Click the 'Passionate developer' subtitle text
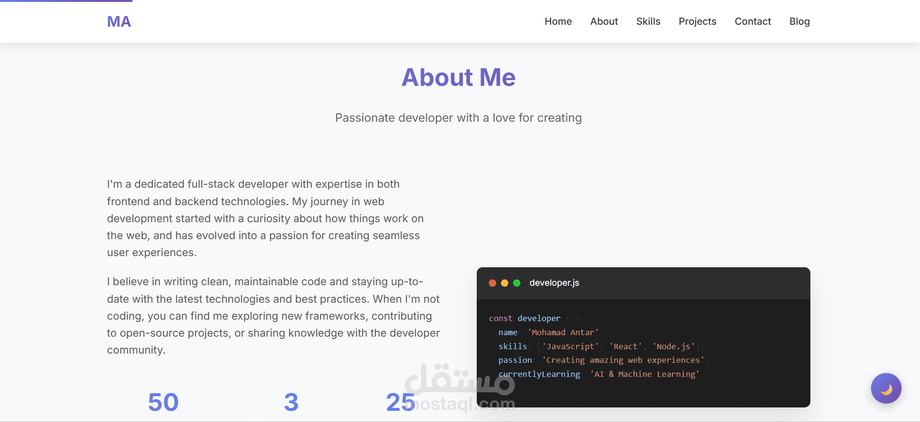920x422 pixels. click(x=458, y=118)
